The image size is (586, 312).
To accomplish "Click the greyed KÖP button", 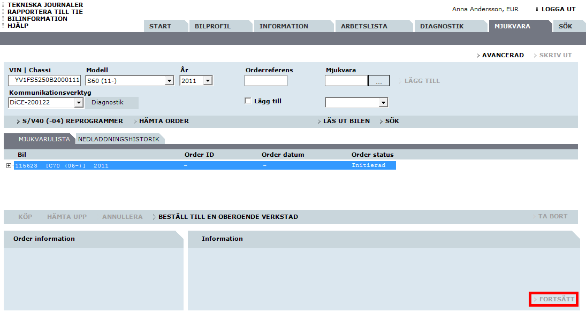I will 25,217.
